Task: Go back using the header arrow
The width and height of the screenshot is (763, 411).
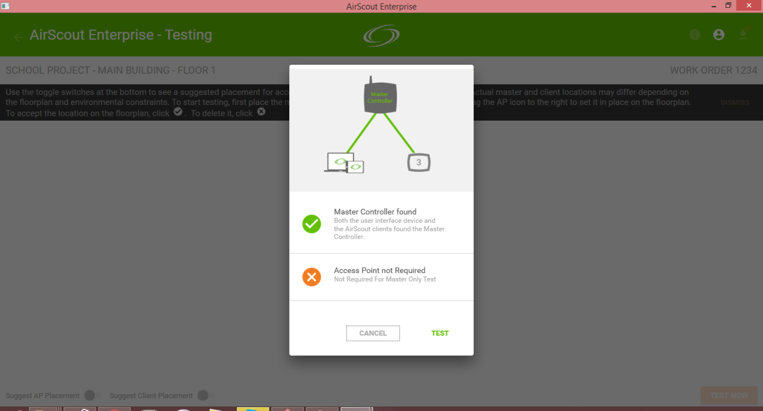Action: click(18, 37)
